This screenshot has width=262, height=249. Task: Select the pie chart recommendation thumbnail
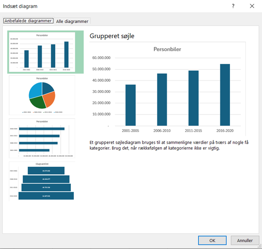point(42,96)
